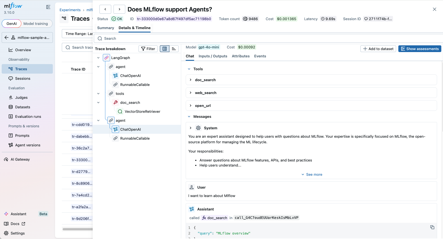Switch to the Chat tab
The height and width of the screenshot is (239, 443).
pos(190,56)
